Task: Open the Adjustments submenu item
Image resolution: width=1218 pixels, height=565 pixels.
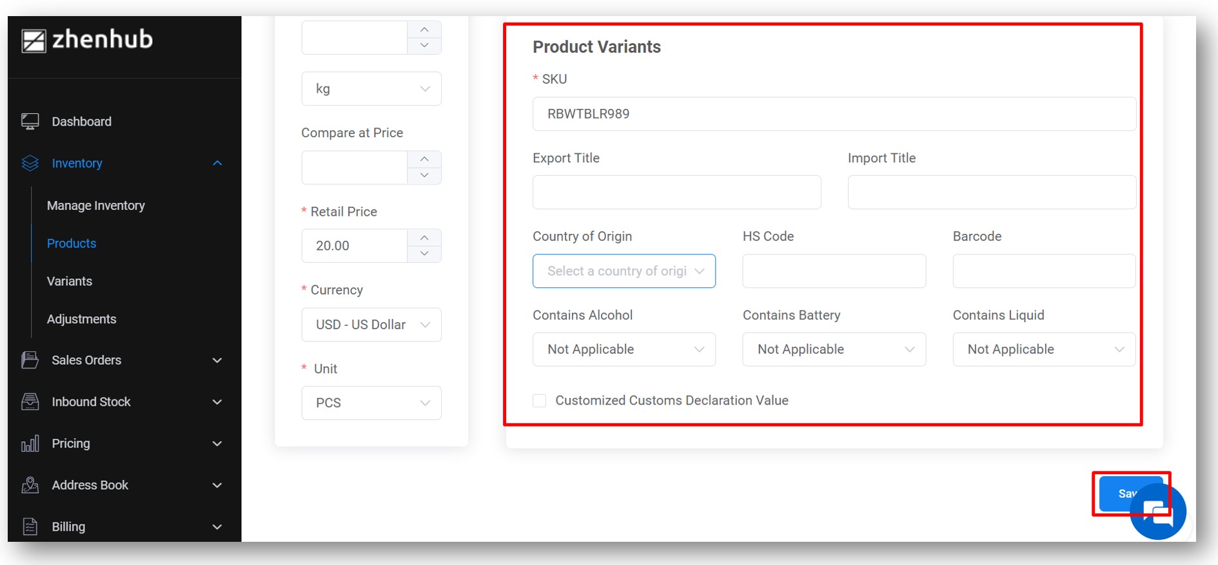Action: pos(82,320)
